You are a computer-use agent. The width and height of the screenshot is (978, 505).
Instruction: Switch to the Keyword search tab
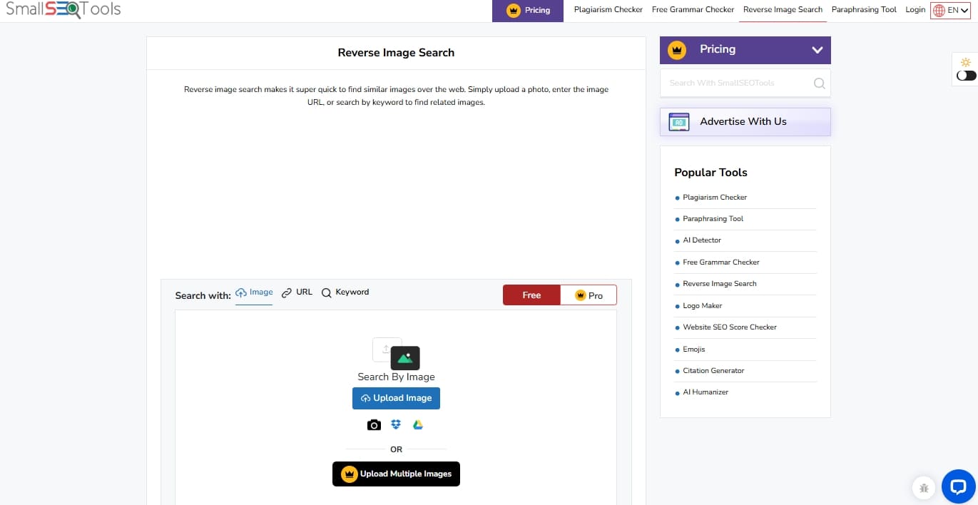[x=345, y=292]
